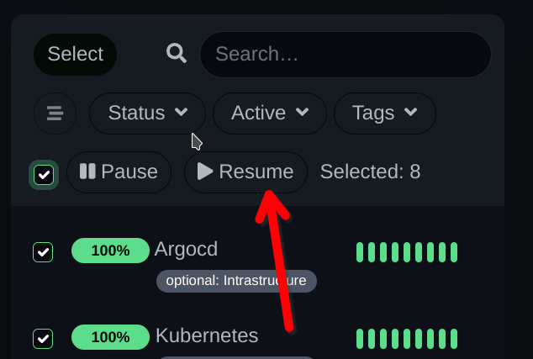Open the filter lines menu icon

55,114
